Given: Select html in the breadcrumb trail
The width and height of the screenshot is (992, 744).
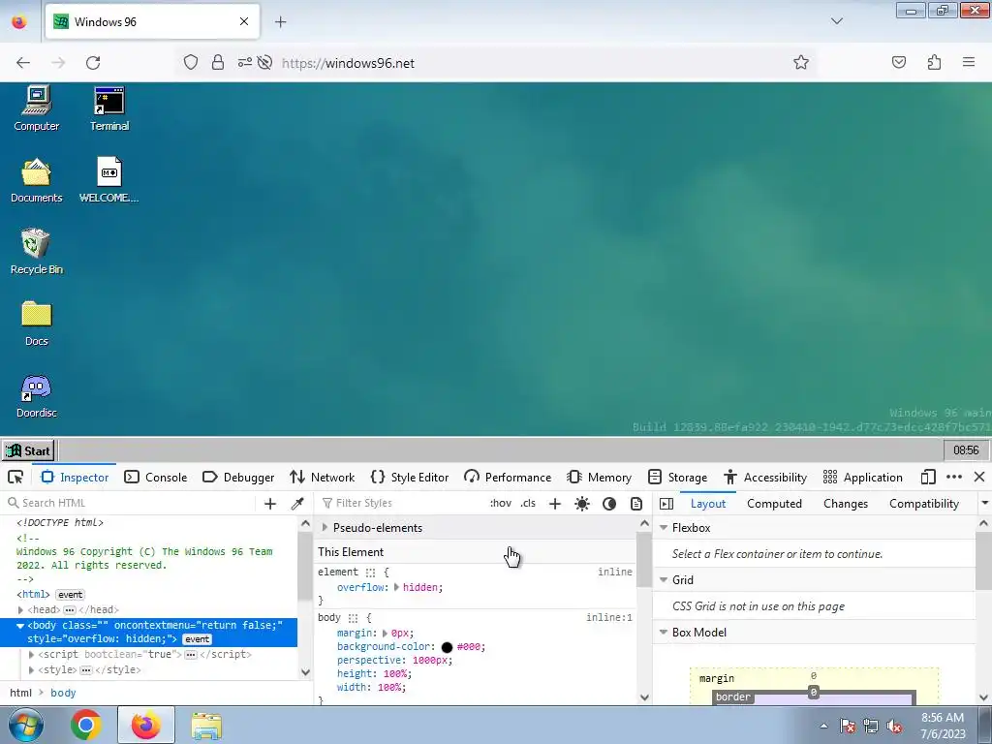Looking at the screenshot, I should [x=21, y=693].
